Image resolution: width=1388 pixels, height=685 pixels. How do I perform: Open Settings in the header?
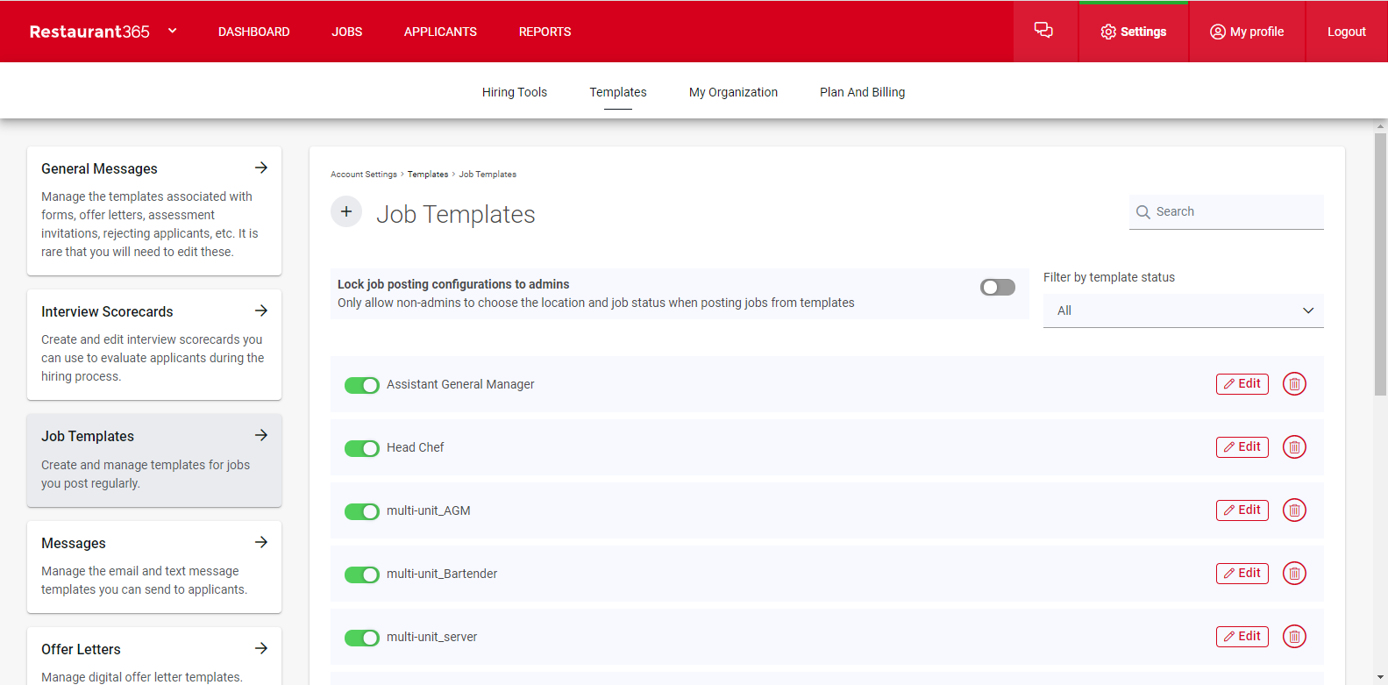[1134, 32]
